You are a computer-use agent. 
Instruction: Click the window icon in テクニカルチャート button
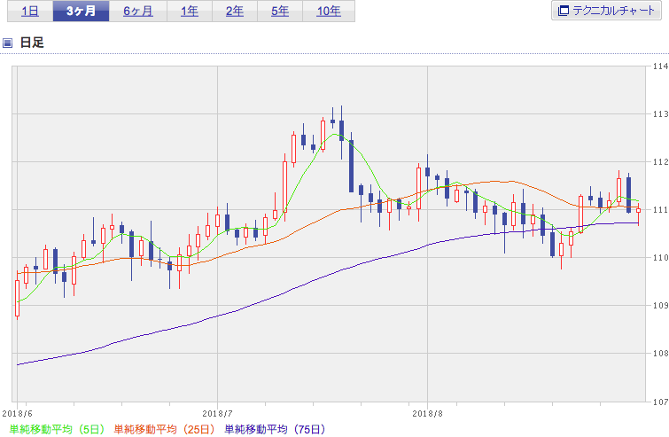coord(564,11)
